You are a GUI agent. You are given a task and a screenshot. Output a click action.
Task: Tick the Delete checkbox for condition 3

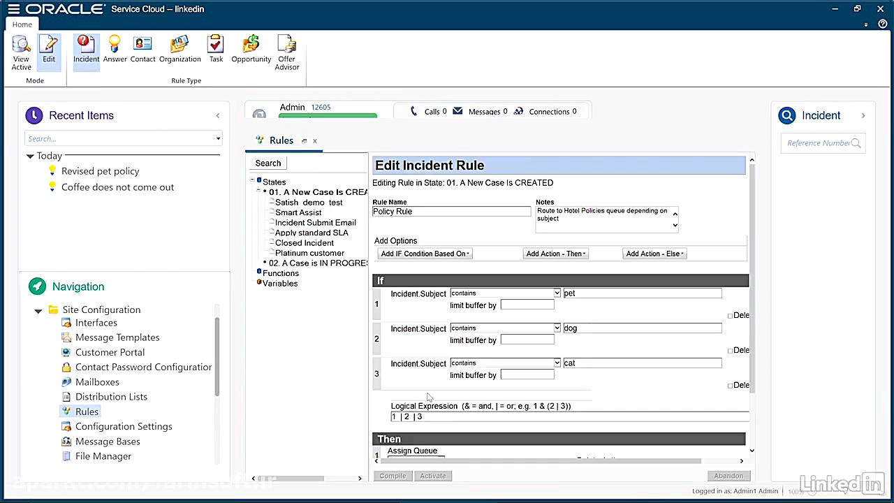(731, 386)
